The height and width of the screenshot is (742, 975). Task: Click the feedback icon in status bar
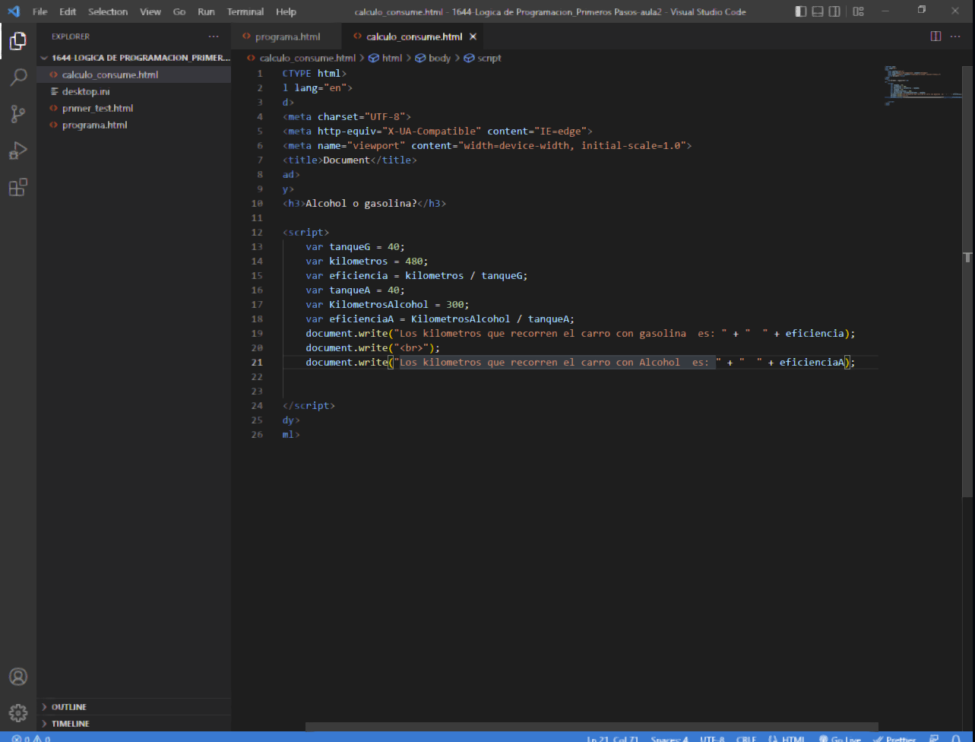coord(934,738)
